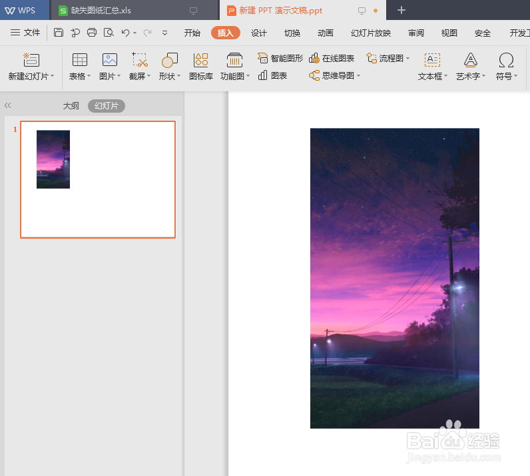Open Online Chart (在线图表)
The image size is (530, 476).
[332, 58]
